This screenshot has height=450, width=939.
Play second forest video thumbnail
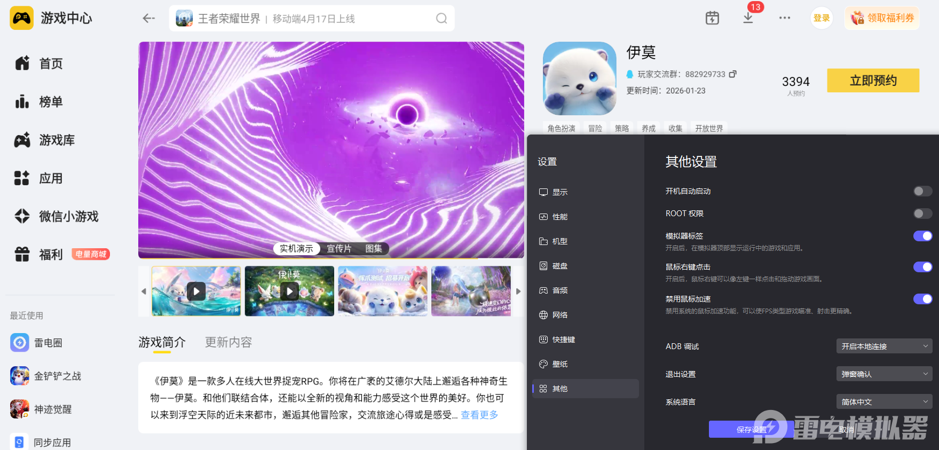click(x=289, y=291)
